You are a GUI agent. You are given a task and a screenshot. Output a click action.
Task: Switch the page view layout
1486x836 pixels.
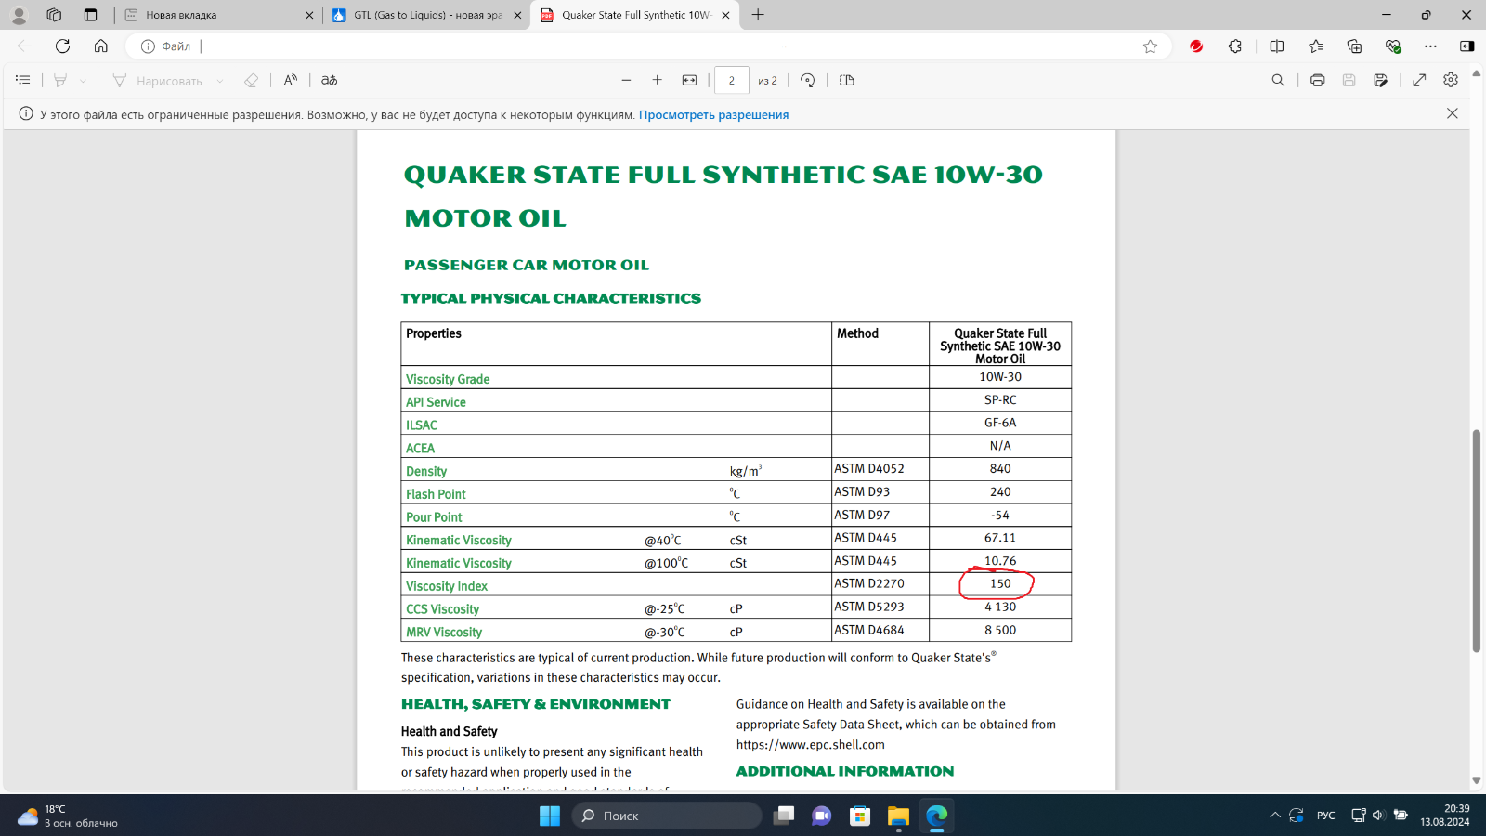click(x=846, y=81)
